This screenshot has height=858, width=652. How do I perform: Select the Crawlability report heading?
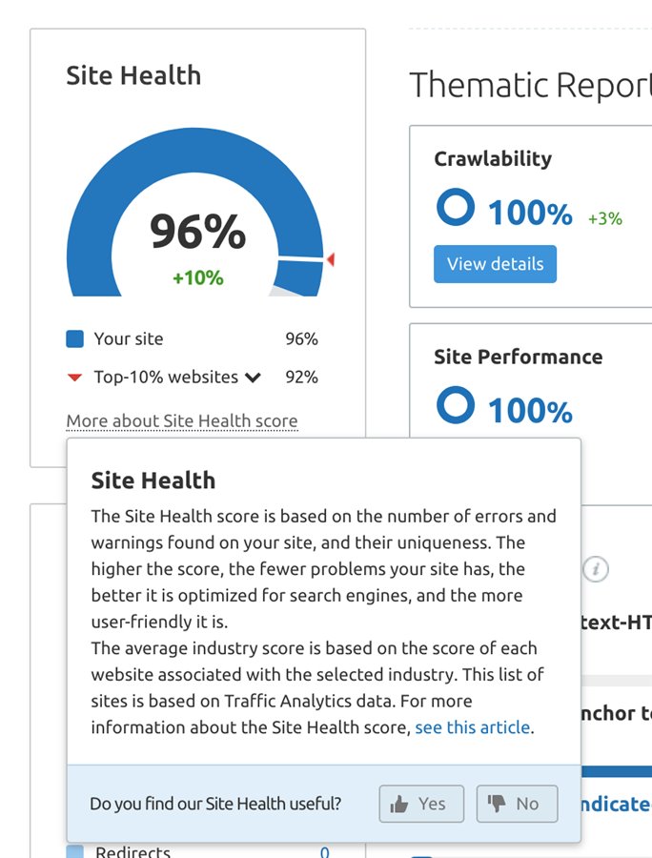click(493, 158)
